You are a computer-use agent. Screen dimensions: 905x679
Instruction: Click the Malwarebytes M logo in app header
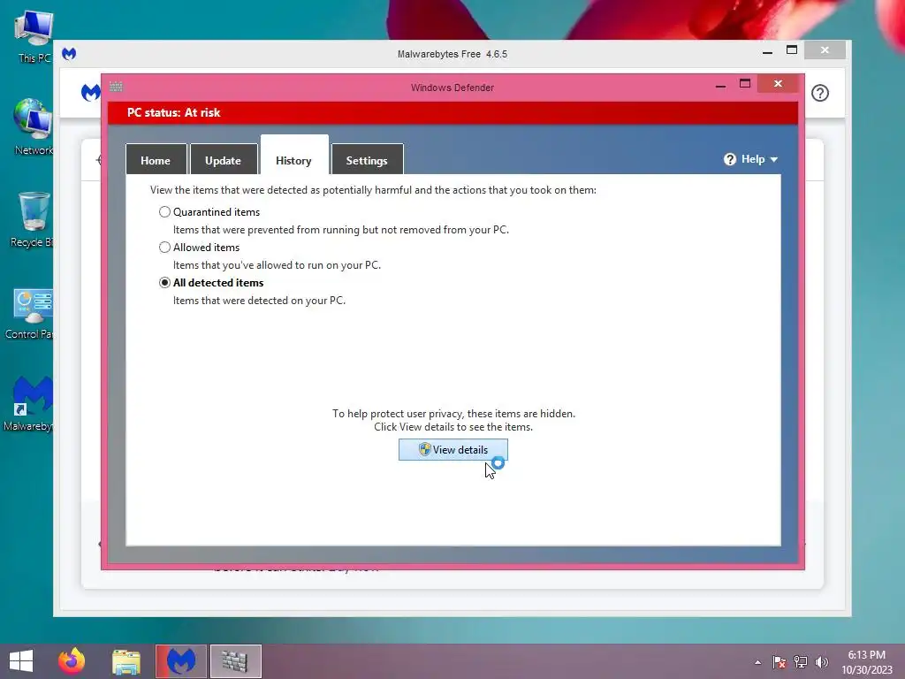click(91, 92)
